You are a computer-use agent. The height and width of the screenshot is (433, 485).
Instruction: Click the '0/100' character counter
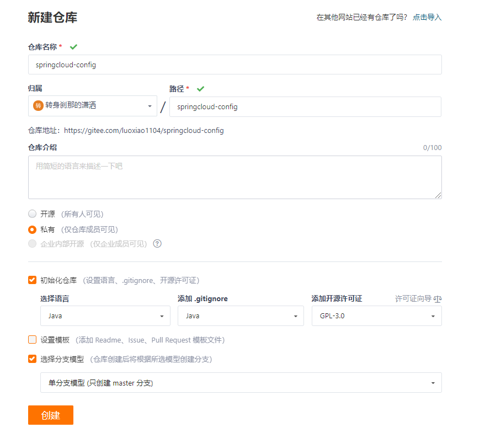[x=433, y=147]
